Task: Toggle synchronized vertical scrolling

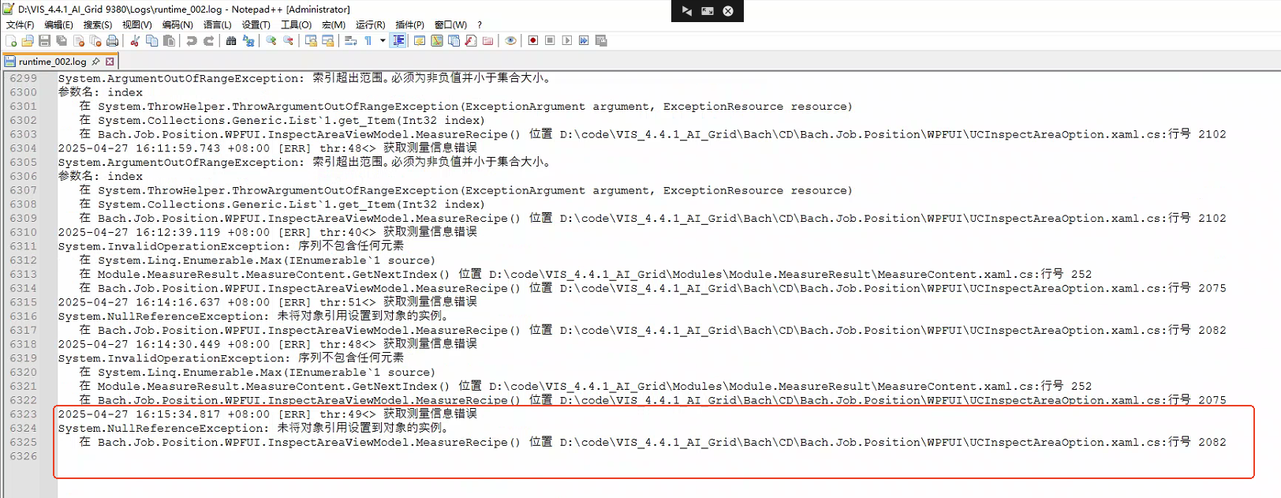Action: pos(311,40)
